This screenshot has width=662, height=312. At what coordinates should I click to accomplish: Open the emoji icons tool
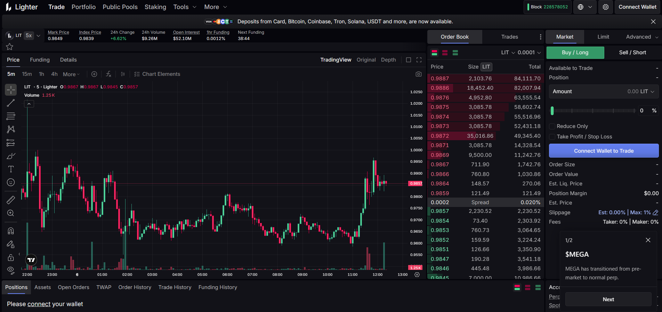coord(11,182)
